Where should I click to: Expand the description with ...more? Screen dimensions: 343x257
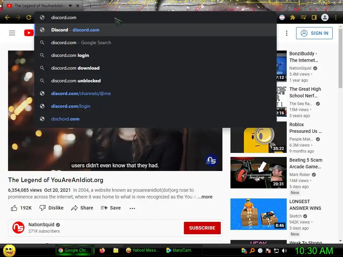(x=205, y=197)
